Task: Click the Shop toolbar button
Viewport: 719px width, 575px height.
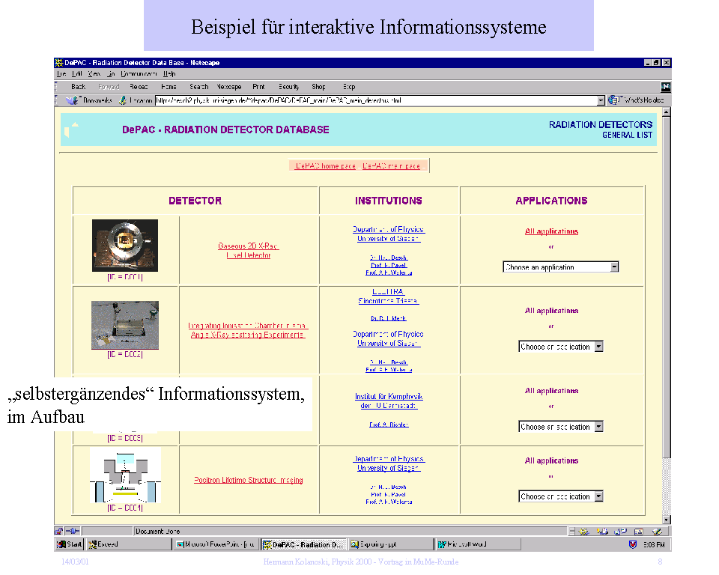Action: tap(319, 87)
